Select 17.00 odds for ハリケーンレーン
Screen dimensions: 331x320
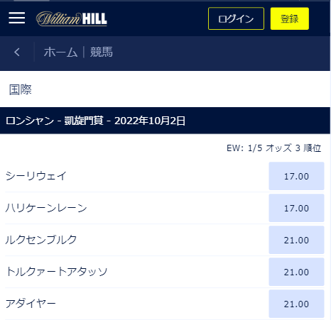tap(296, 208)
